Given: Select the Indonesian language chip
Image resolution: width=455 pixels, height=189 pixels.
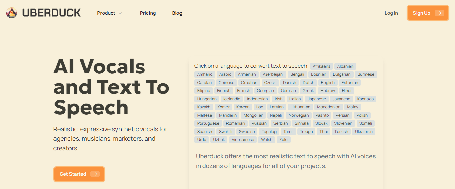Looking at the screenshot, I should tap(257, 99).
